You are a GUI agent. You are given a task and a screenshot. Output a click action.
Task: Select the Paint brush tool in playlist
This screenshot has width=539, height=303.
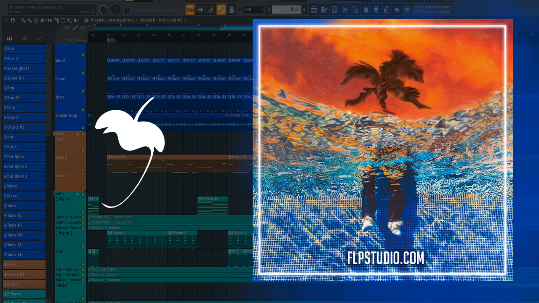coord(29,20)
